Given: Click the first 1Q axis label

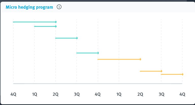Looking at the screenshot, I should pos(35,94).
